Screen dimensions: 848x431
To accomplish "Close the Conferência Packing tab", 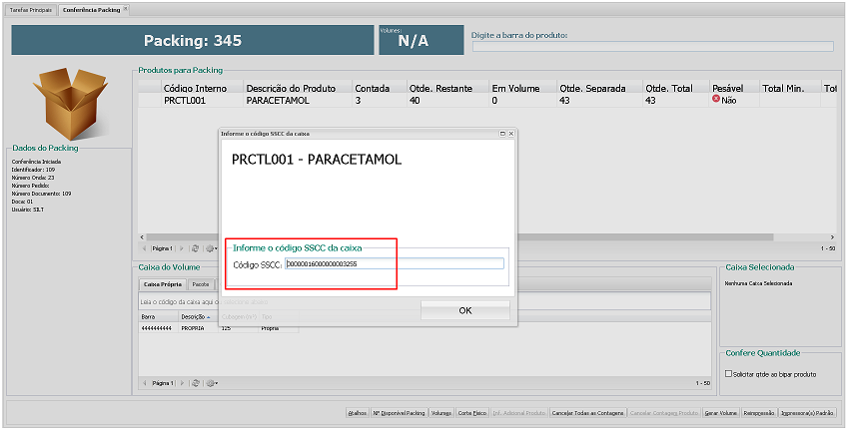I will pyautogui.click(x=126, y=9).
